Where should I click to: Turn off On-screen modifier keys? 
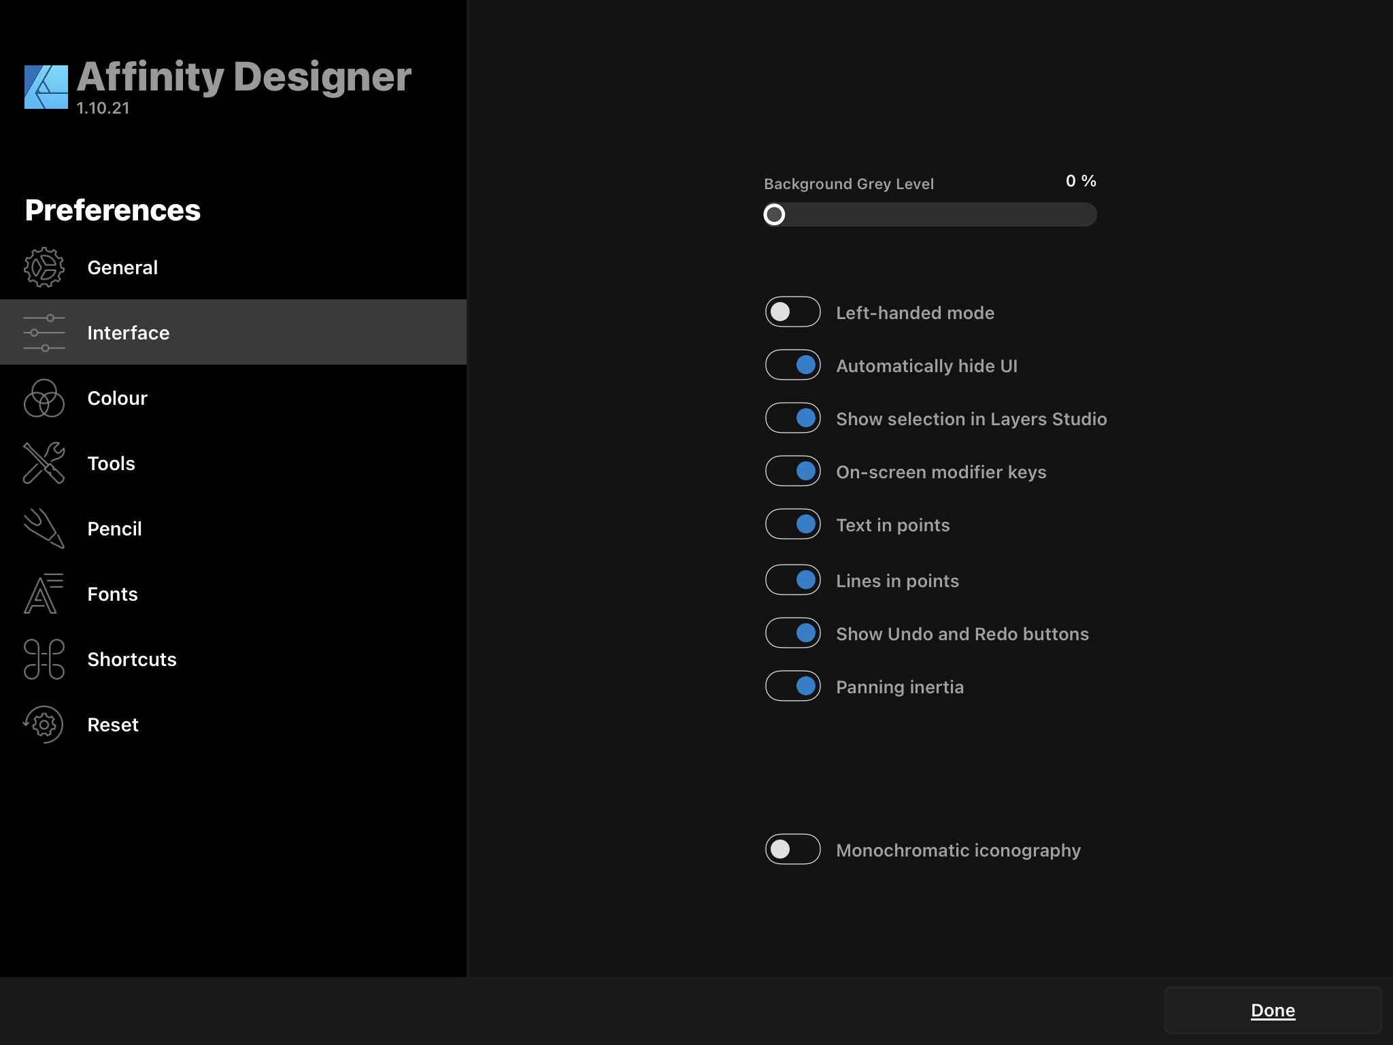pos(793,471)
